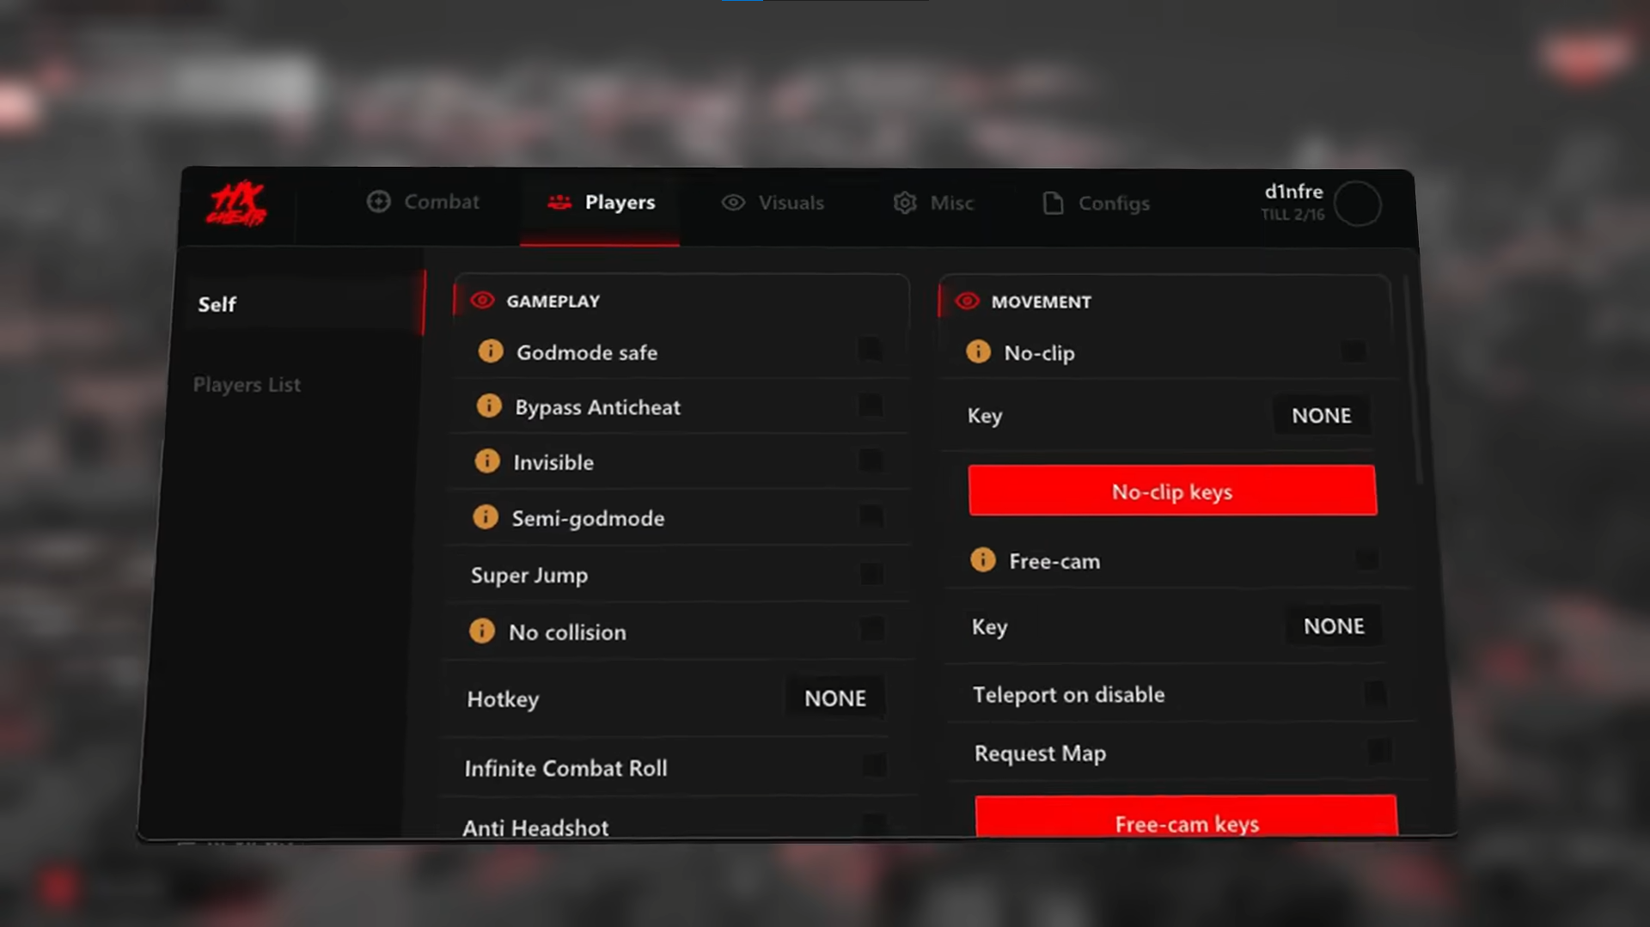The height and width of the screenshot is (927, 1650).
Task: Open the Configs tab
Action: (x=1096, y=204)
